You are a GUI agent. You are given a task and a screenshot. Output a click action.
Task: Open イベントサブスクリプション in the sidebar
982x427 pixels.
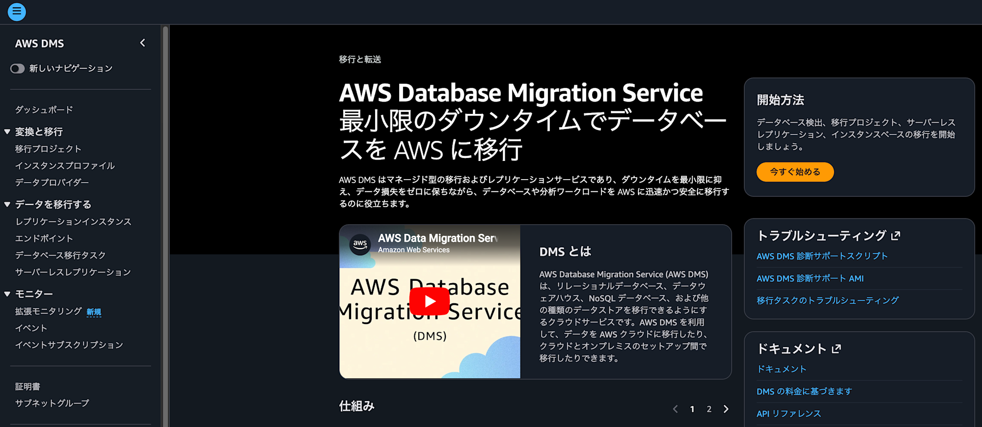tap(69, 345)
